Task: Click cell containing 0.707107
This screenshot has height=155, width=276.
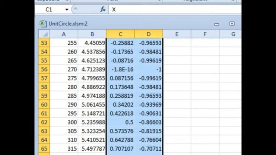Action: pyautogui.click(x=120, y=149)
